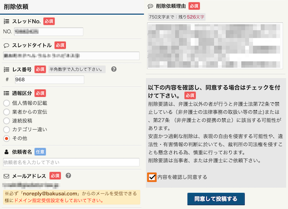This screenshot has height=209, width=288.
Task: Click the レス番号 field containing 968
Action: click(50, 79)
